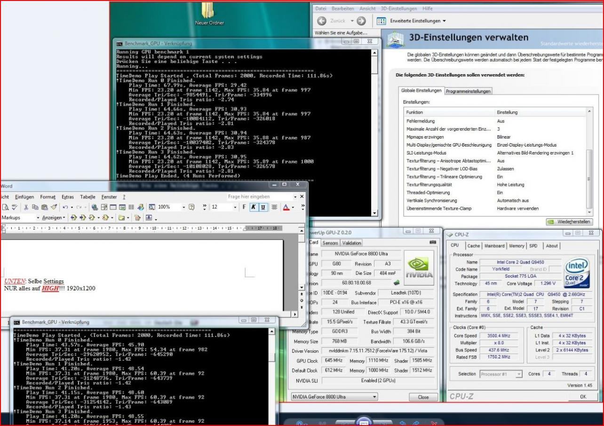The width and height of the screenshot is (604, 426).
Task: Select the Texturfilterungsqualität setting row
Action: [495, 185]
